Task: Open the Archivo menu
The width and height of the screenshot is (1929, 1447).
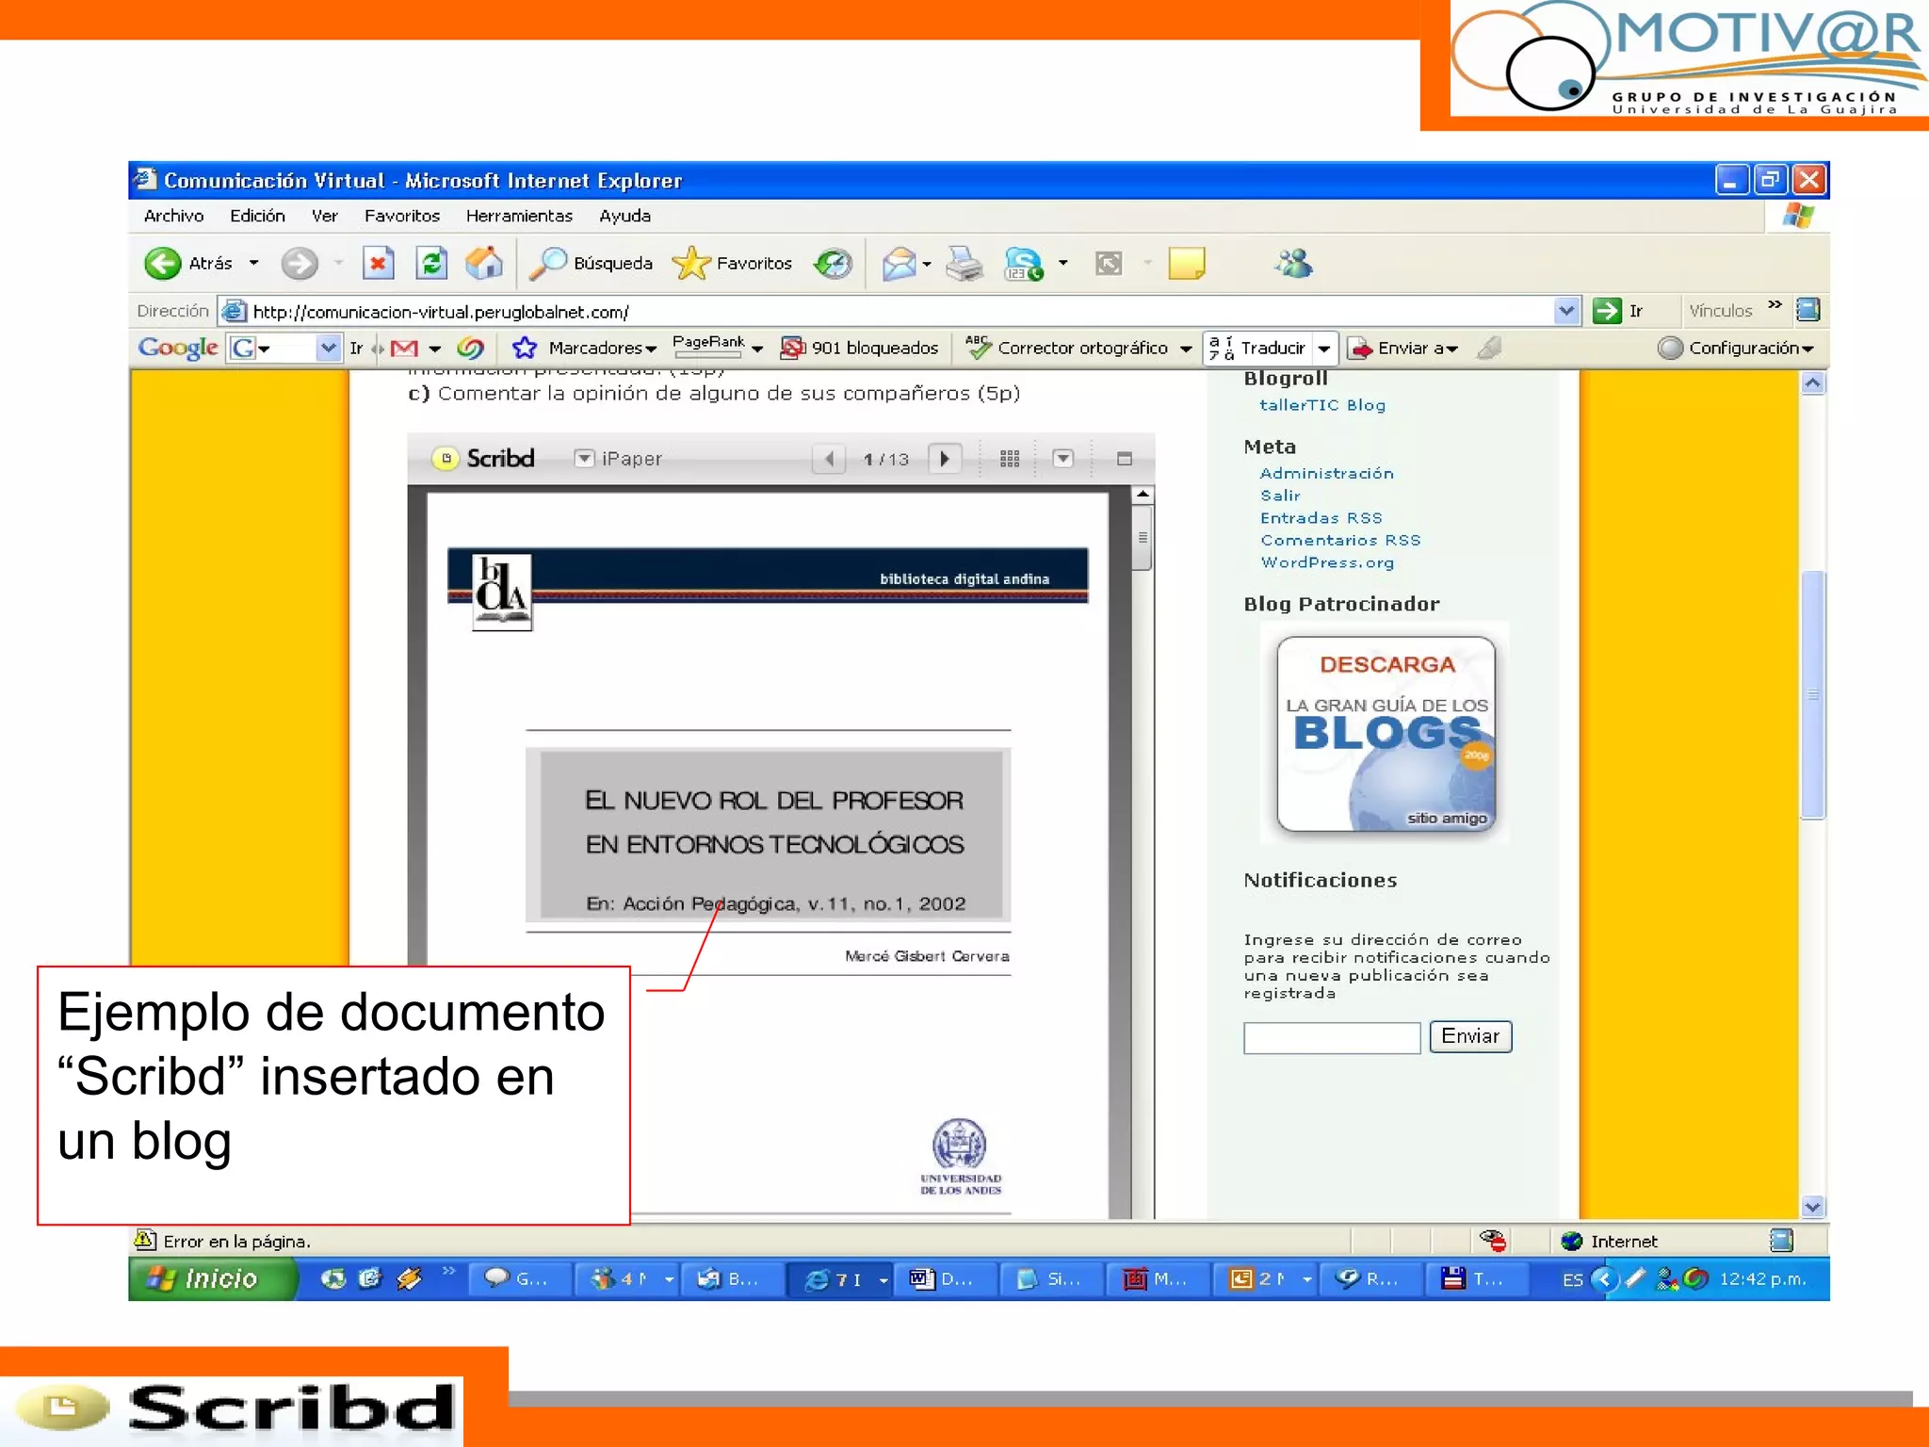Action: click(173, 216)
